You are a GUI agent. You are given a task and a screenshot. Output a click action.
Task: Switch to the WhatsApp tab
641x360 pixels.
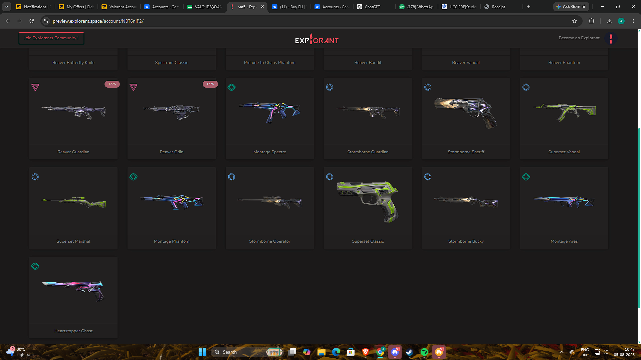tap(417, 7)
